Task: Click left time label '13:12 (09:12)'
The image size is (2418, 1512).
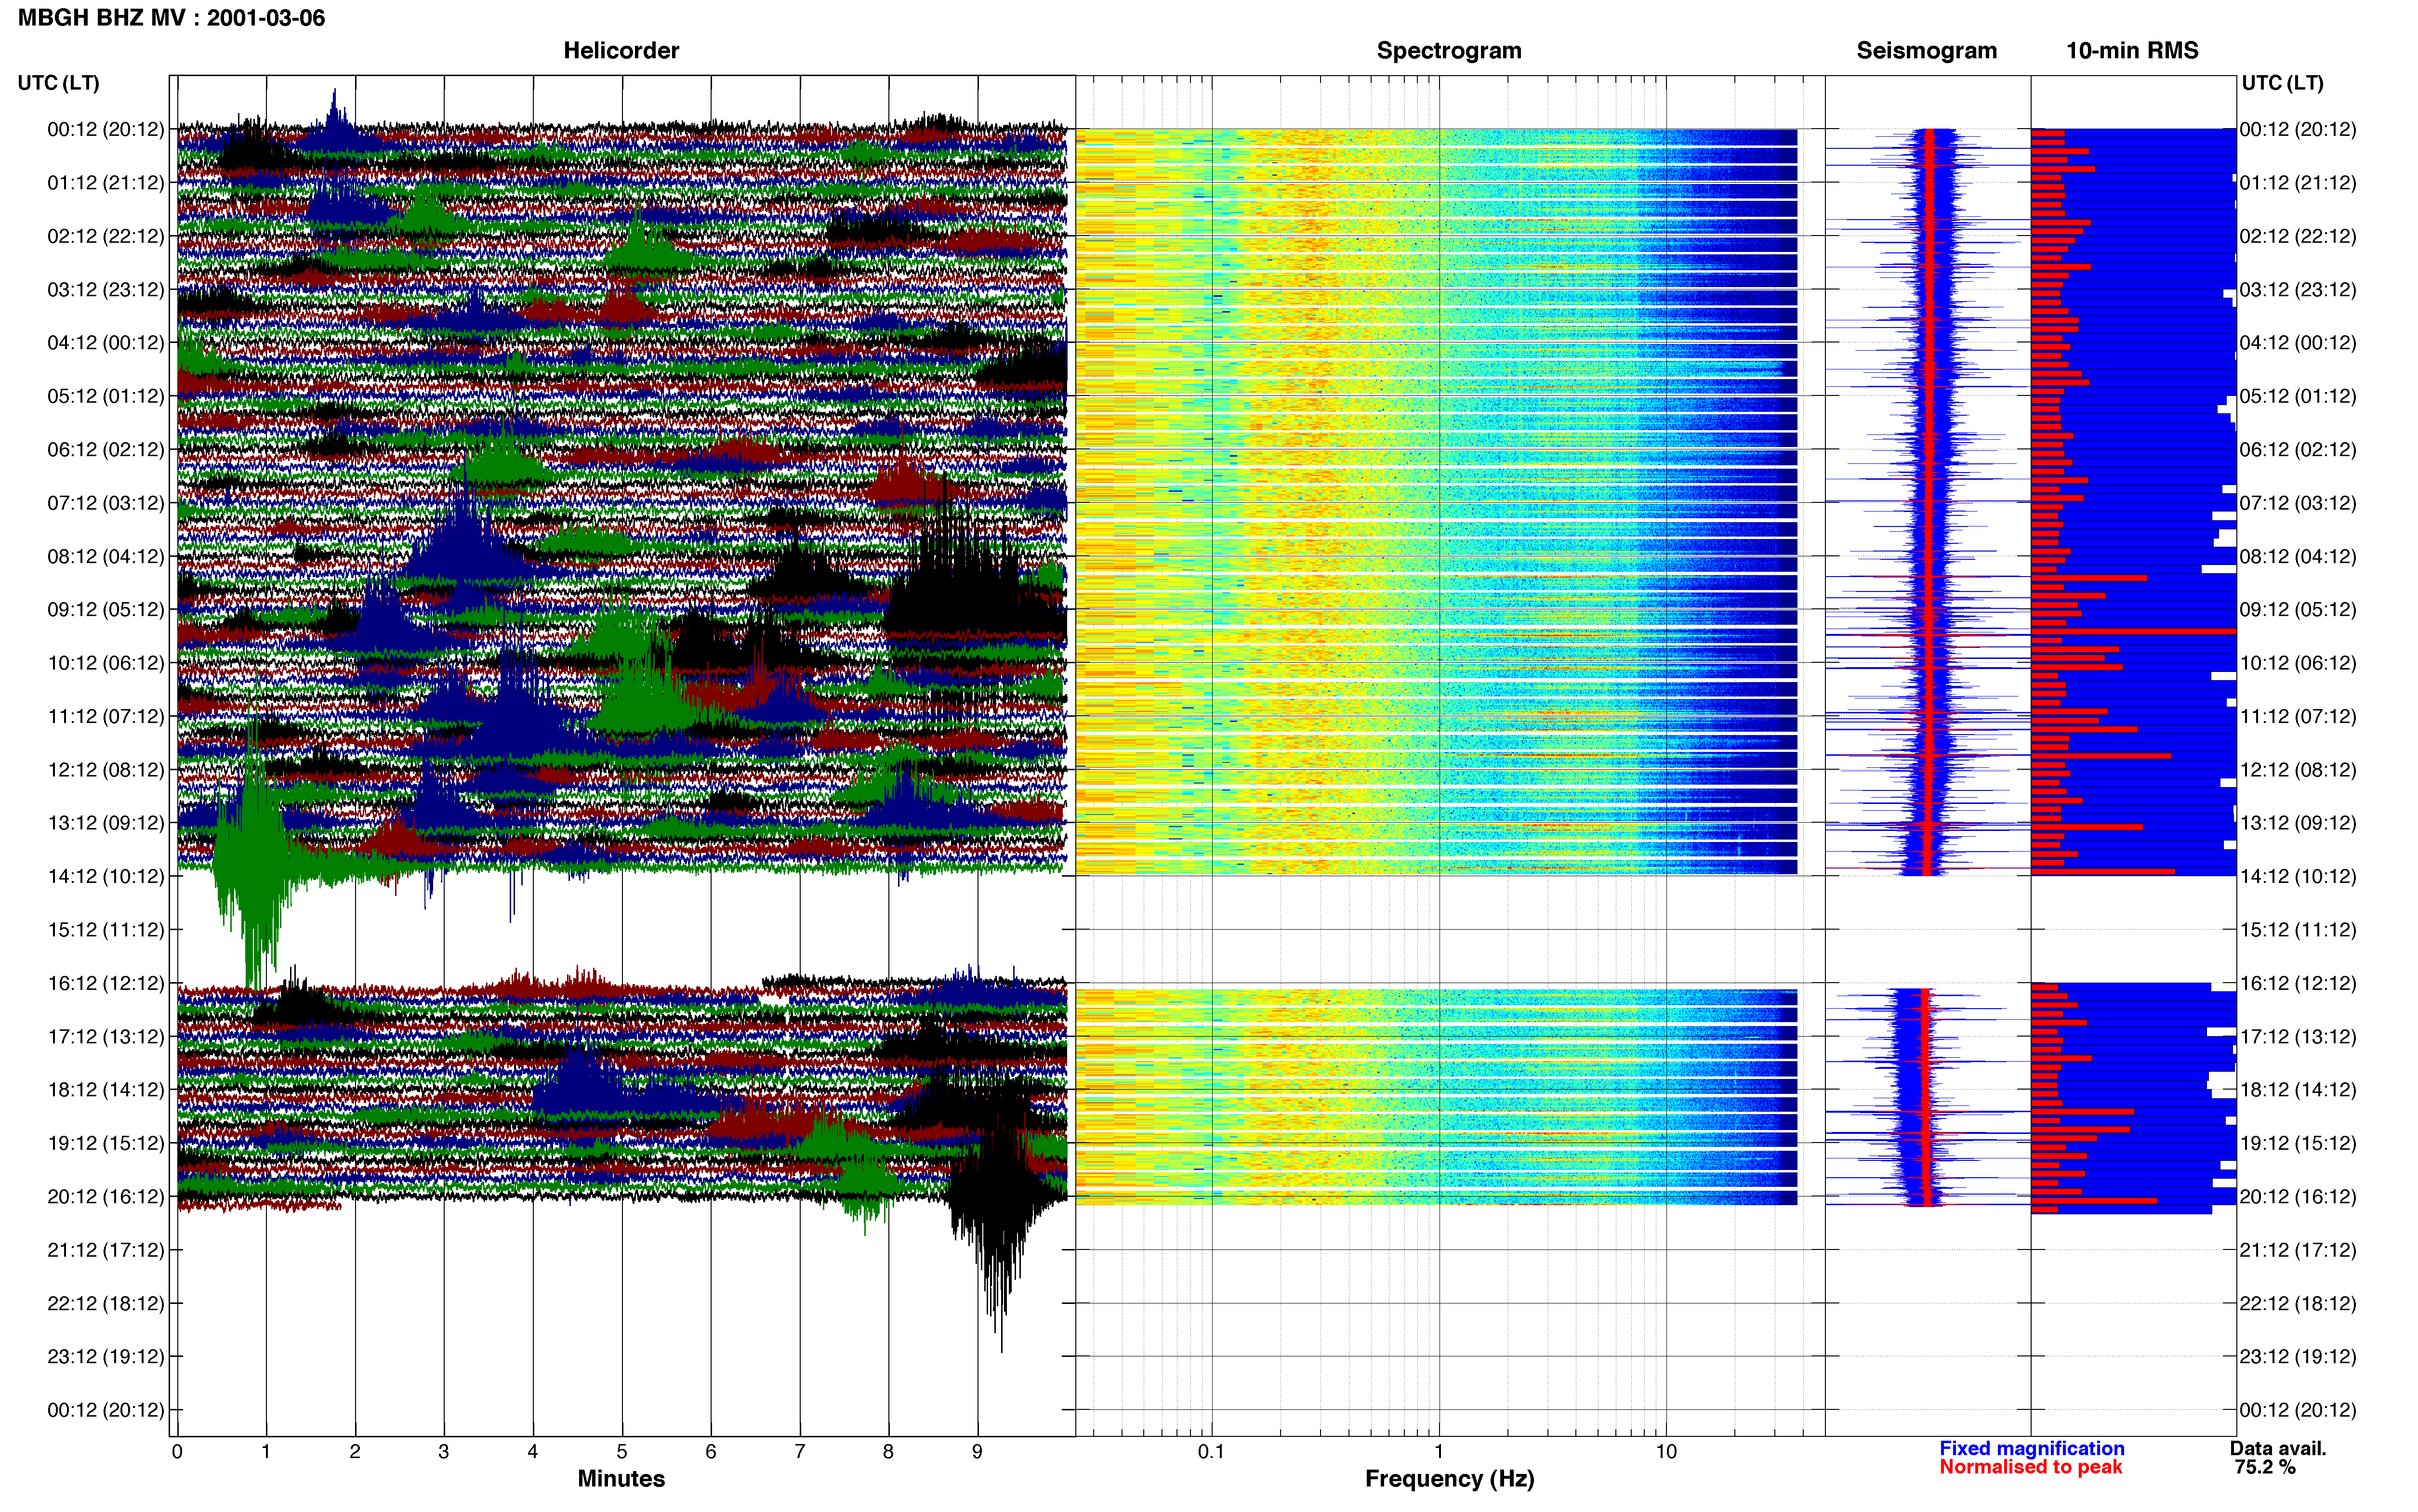Action: (x=106, y=823)
